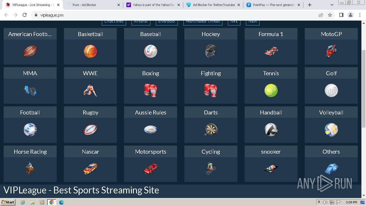Show hidden system tray icons

(x=319, y=202)
